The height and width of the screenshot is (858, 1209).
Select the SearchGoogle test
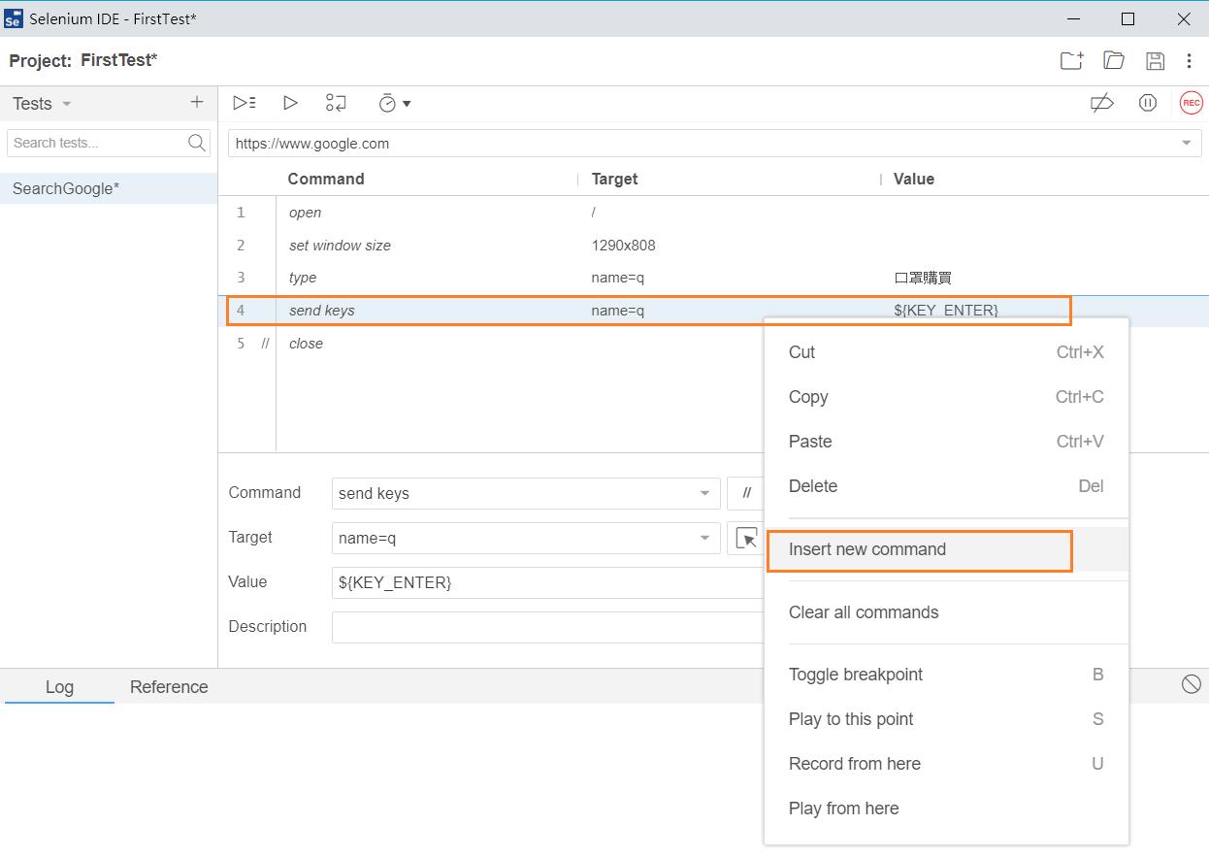click(109, 188)
